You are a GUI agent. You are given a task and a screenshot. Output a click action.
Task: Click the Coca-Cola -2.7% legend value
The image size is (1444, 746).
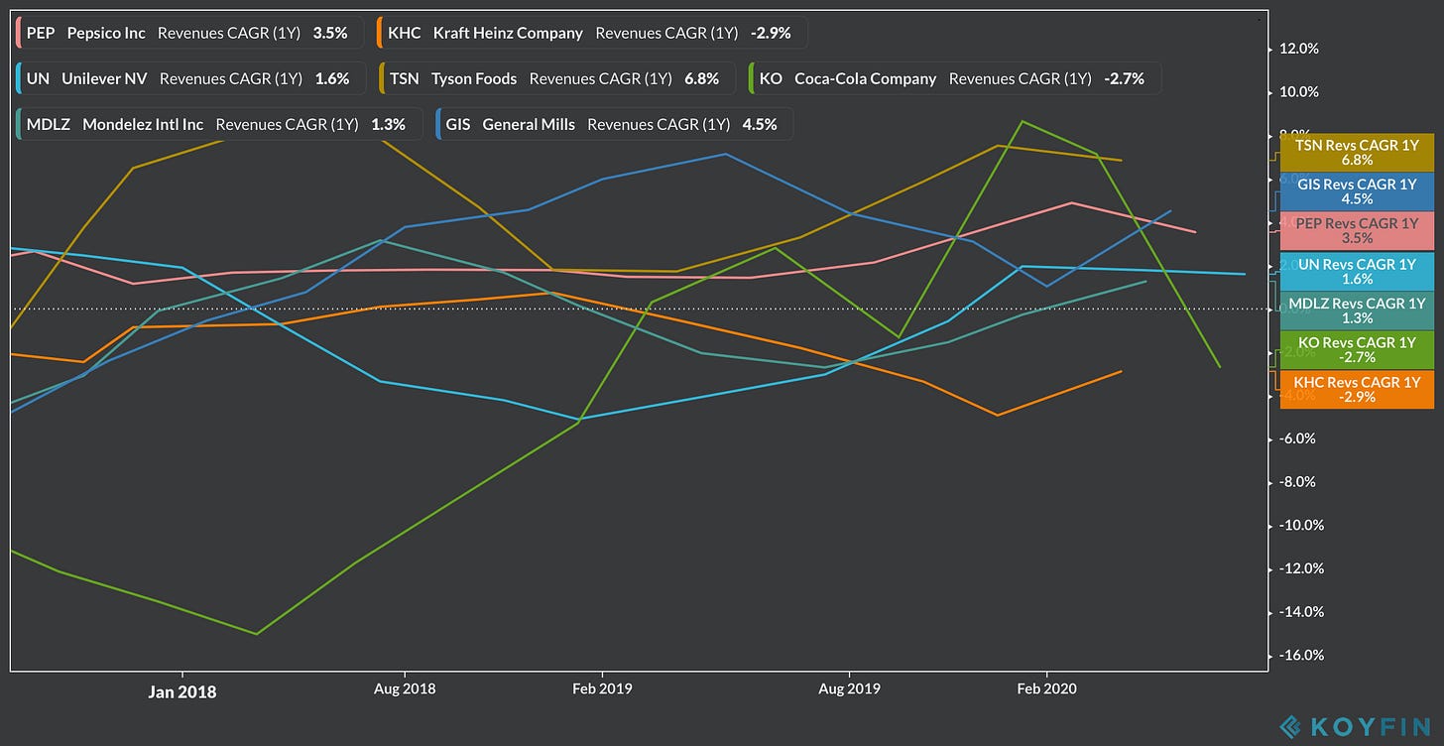1124,78
